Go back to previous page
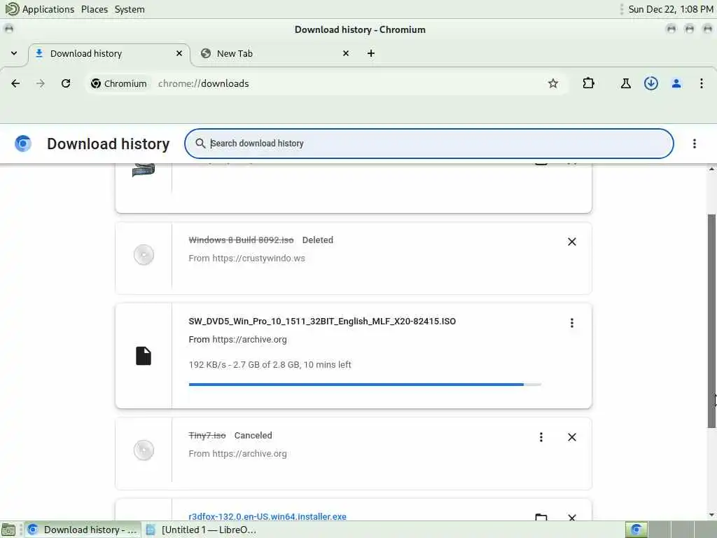 (15, 83)
